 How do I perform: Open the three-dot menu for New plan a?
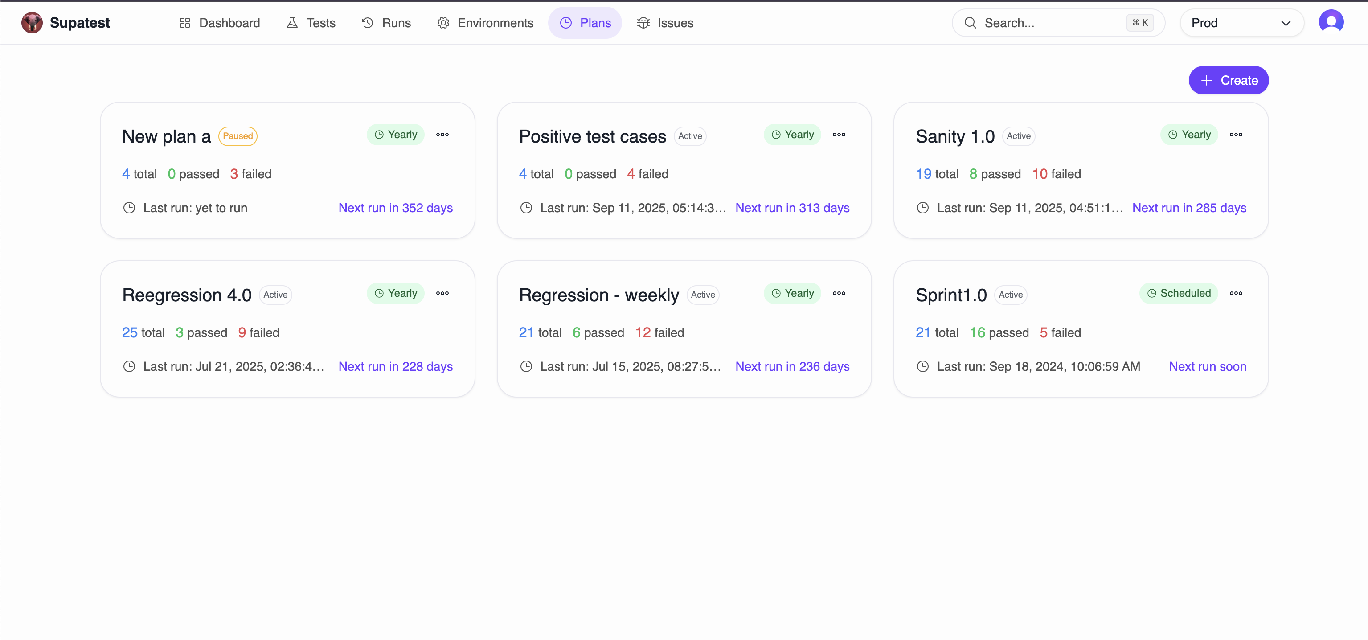coord(442,135)
